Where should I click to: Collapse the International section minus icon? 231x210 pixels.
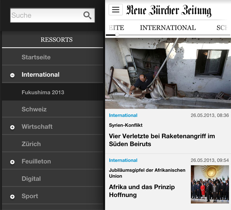click(x=12, y=75)
